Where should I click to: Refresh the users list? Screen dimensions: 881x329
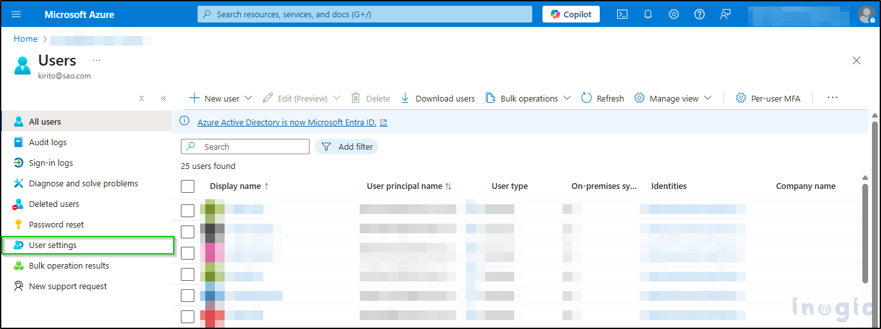602,98
